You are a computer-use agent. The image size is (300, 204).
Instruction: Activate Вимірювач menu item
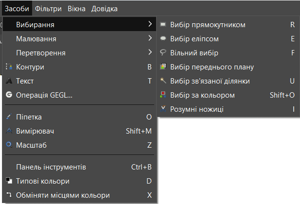[x=79, y=131]
